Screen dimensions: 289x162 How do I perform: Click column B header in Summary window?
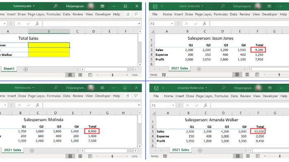point(49,31)
